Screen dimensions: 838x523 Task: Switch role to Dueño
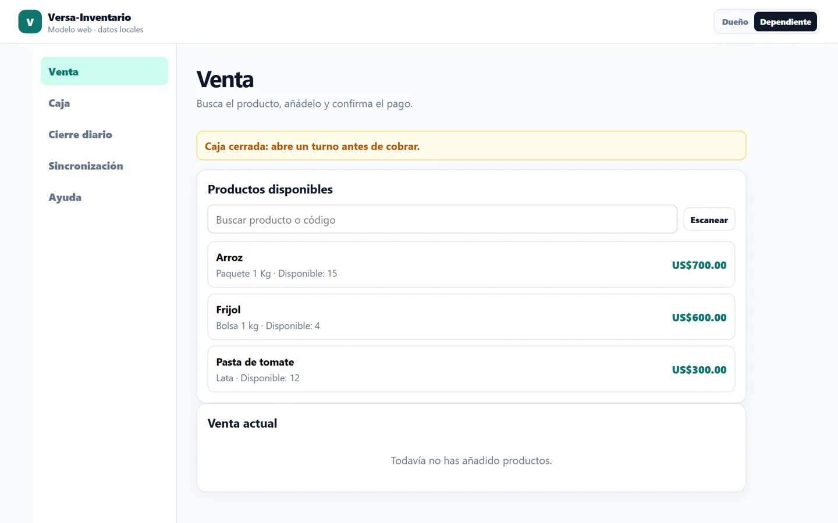point(735,22)
